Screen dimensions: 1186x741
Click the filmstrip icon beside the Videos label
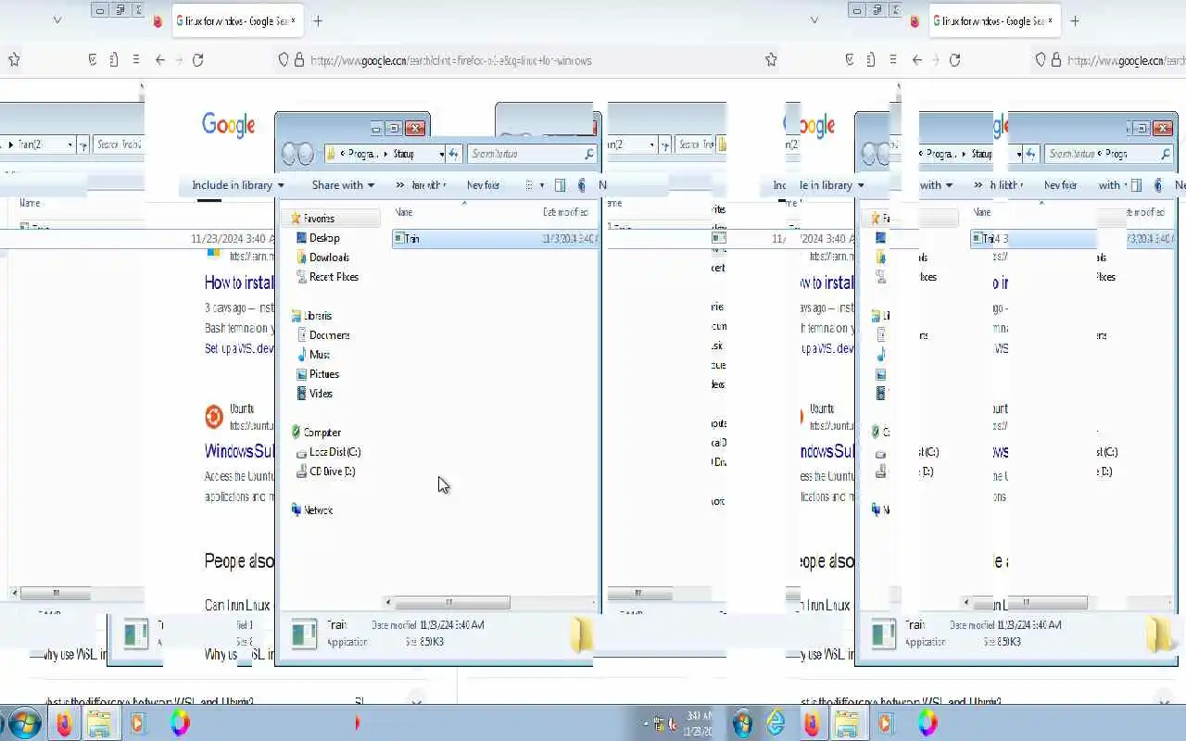tap(301, 394)
